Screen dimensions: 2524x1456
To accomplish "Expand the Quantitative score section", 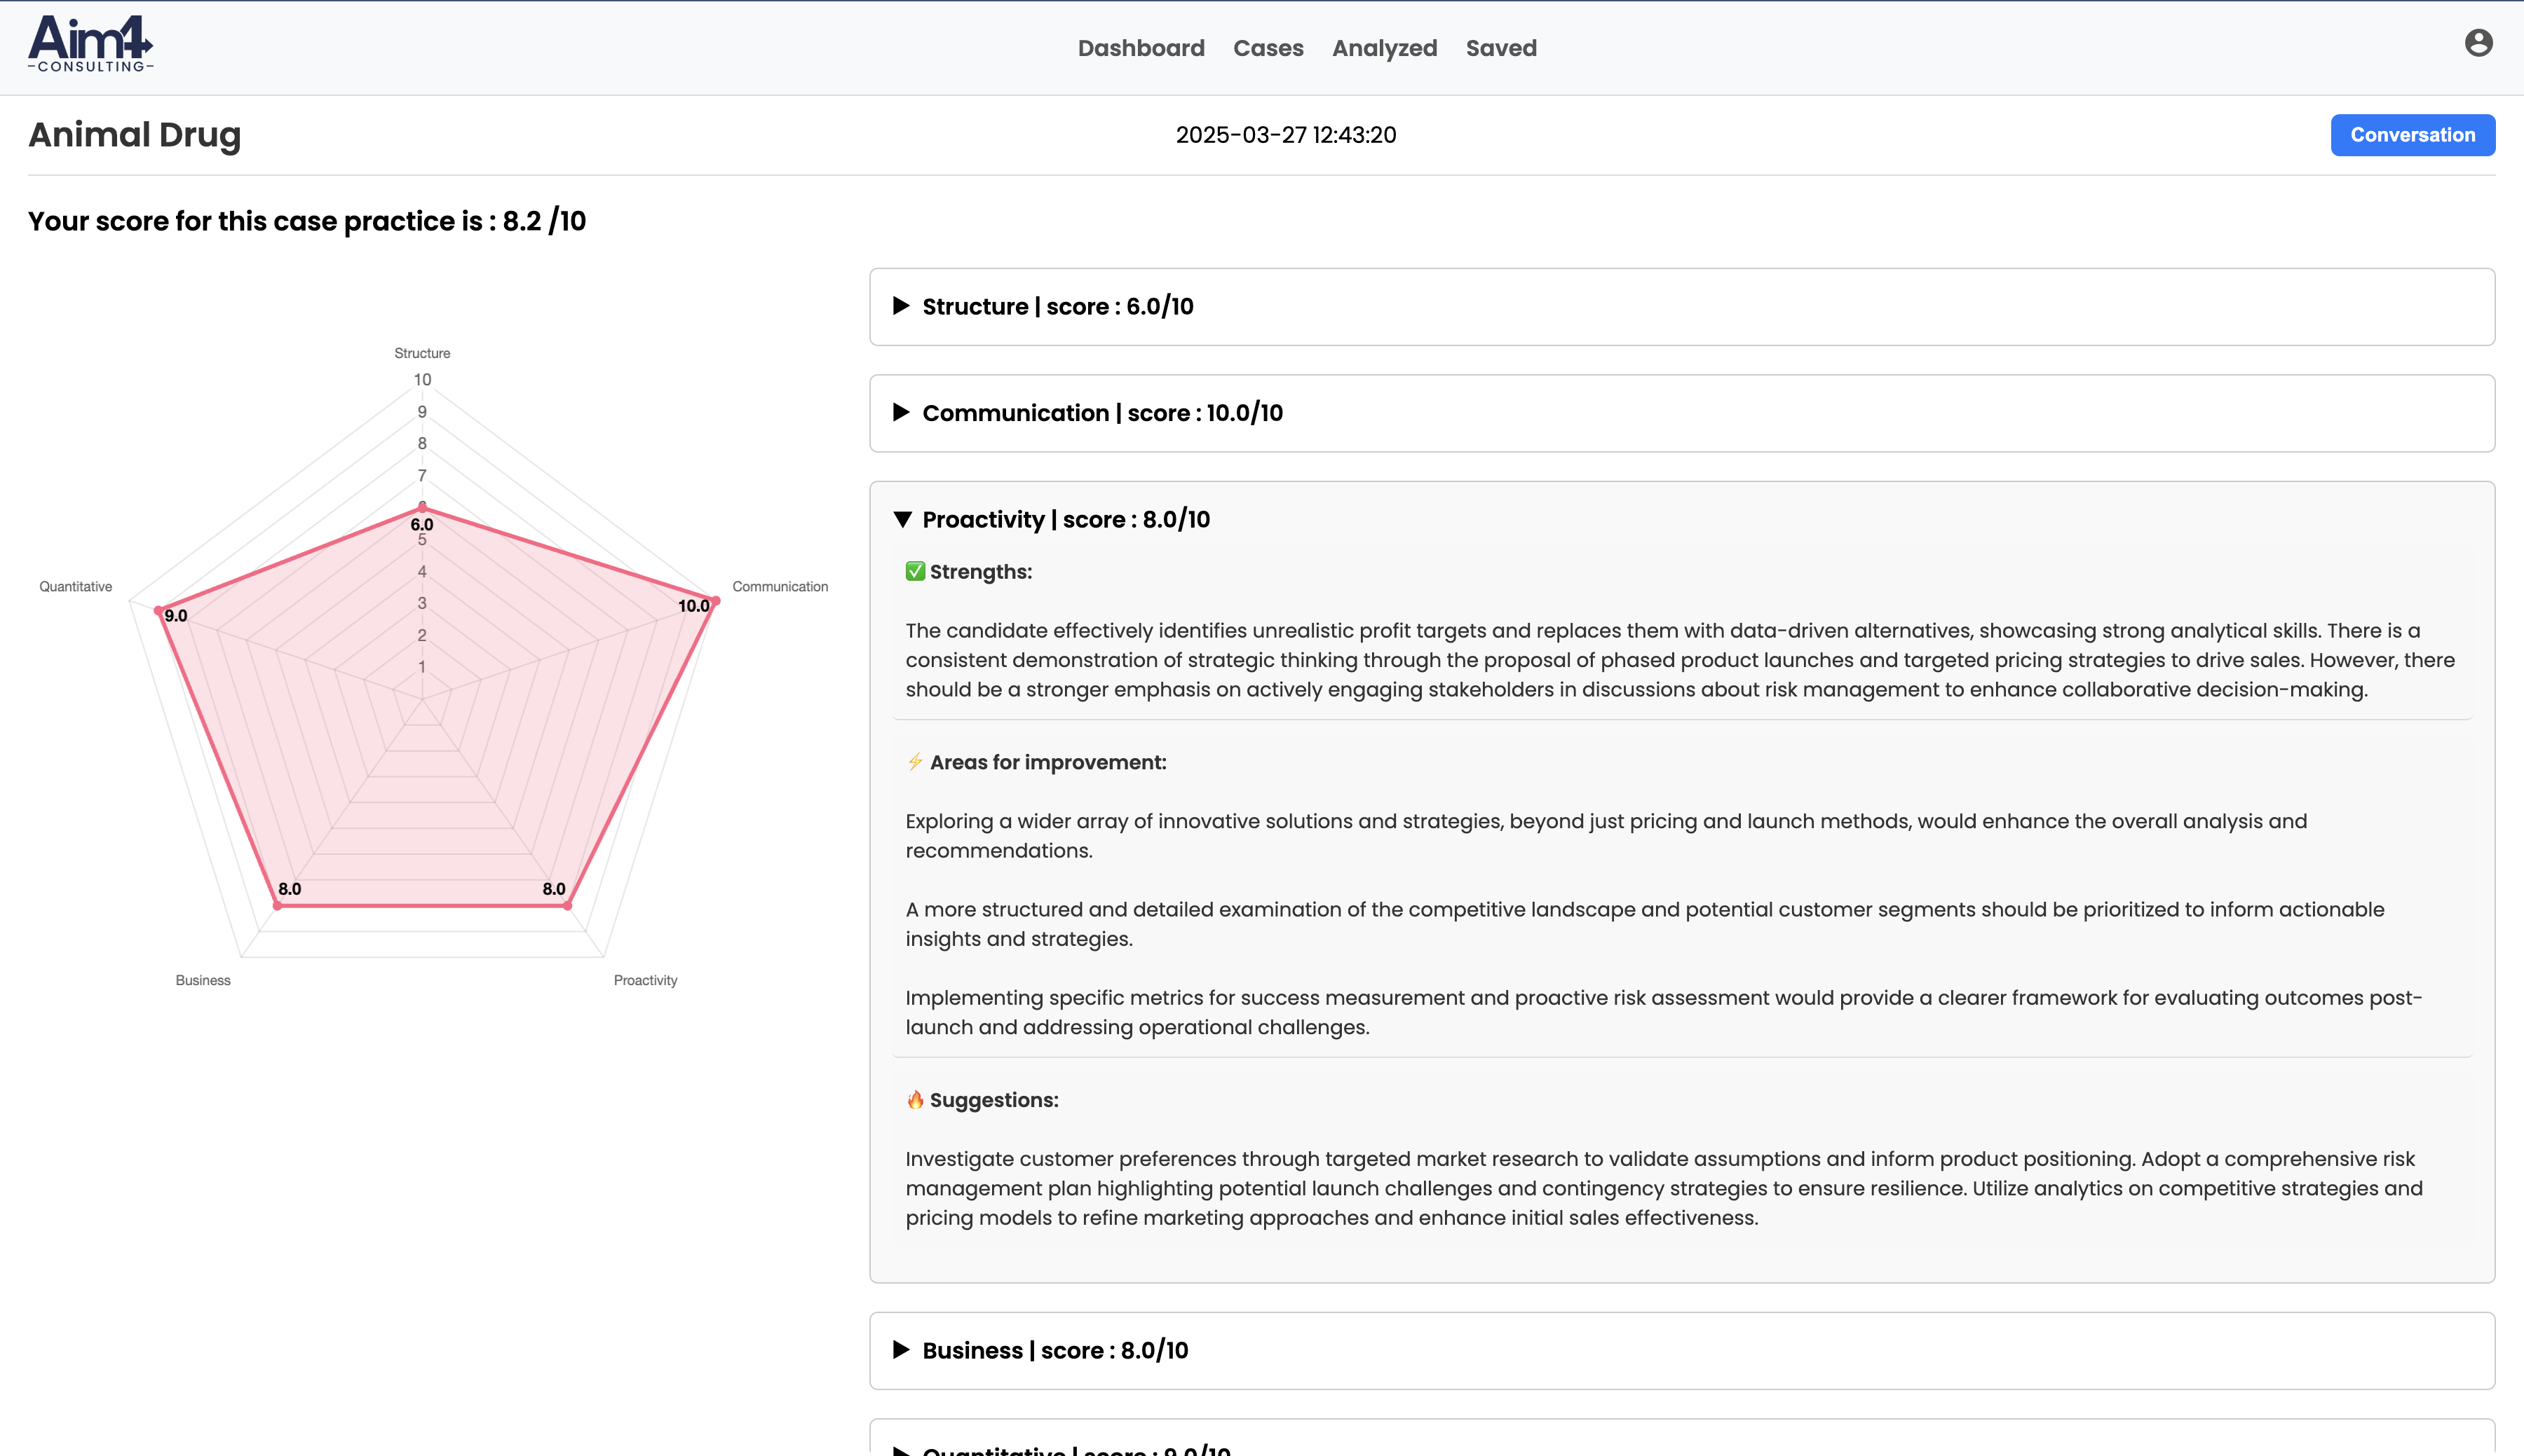I will click(x=1076, y=1448).
